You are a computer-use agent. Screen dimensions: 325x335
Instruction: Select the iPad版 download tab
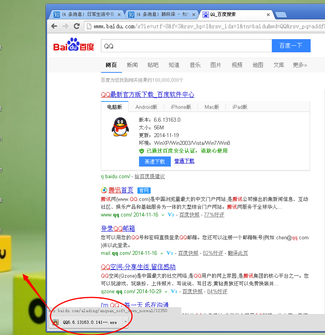[240, 107]
